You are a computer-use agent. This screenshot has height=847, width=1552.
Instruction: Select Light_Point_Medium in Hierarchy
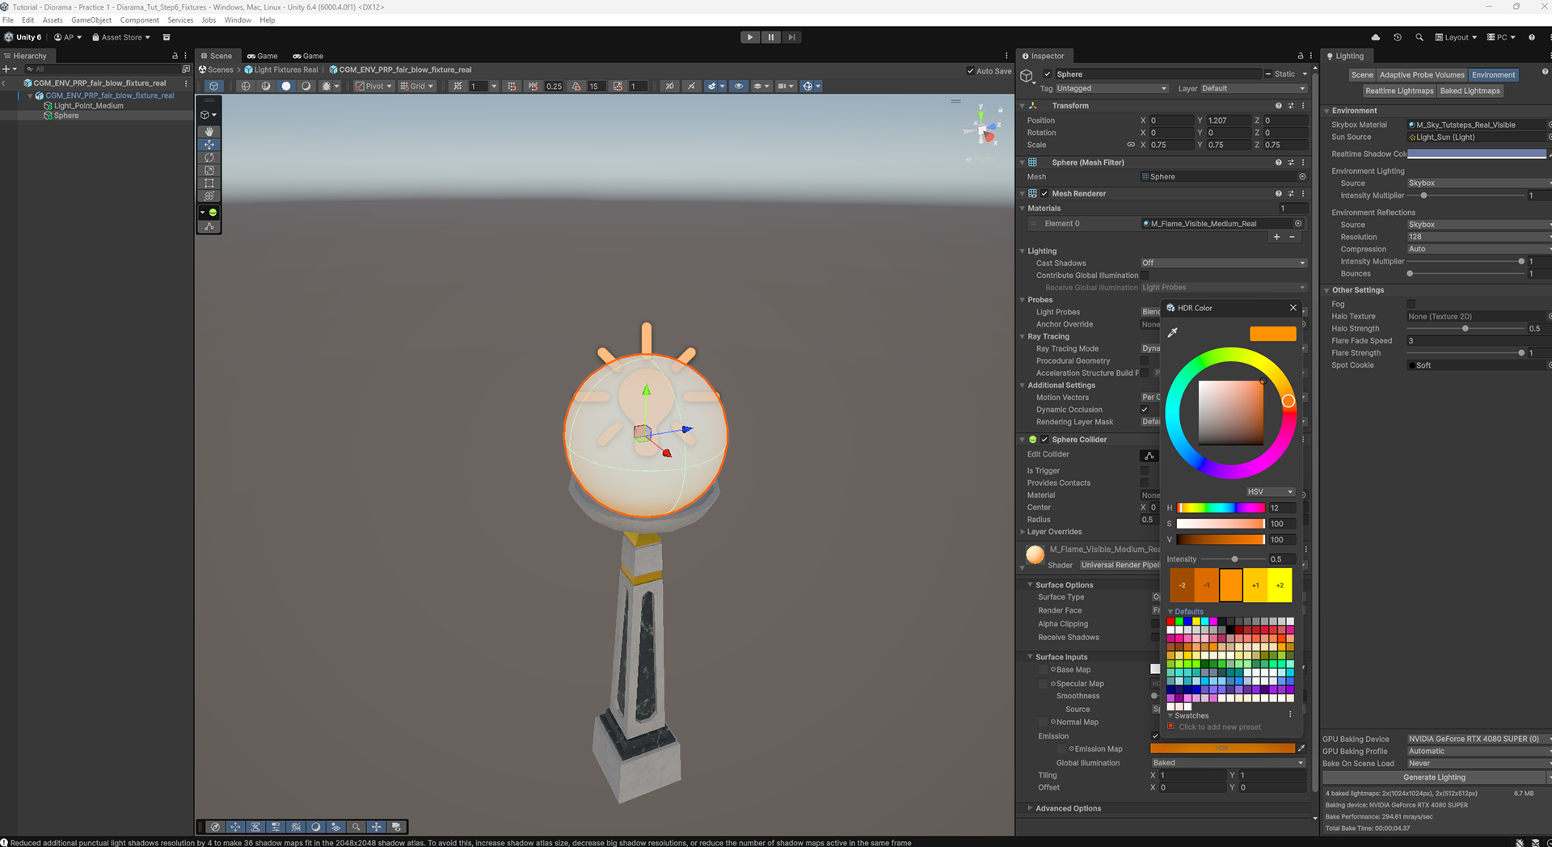pyautogui.click(x=88, y=106)
